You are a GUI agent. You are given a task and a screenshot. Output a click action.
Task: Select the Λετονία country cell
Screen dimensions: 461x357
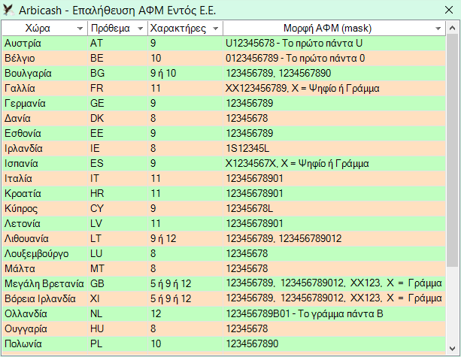point(44,223)
